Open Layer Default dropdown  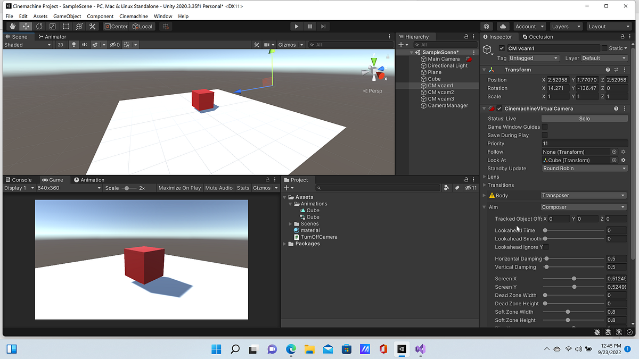click(x=604, y=58)
